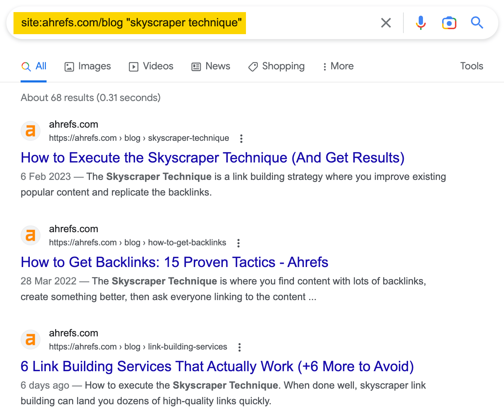This screenshot has height=416, width=504.
Task: Click the ahrefs.com favicon on the first result
Action: tap(31, 131)
